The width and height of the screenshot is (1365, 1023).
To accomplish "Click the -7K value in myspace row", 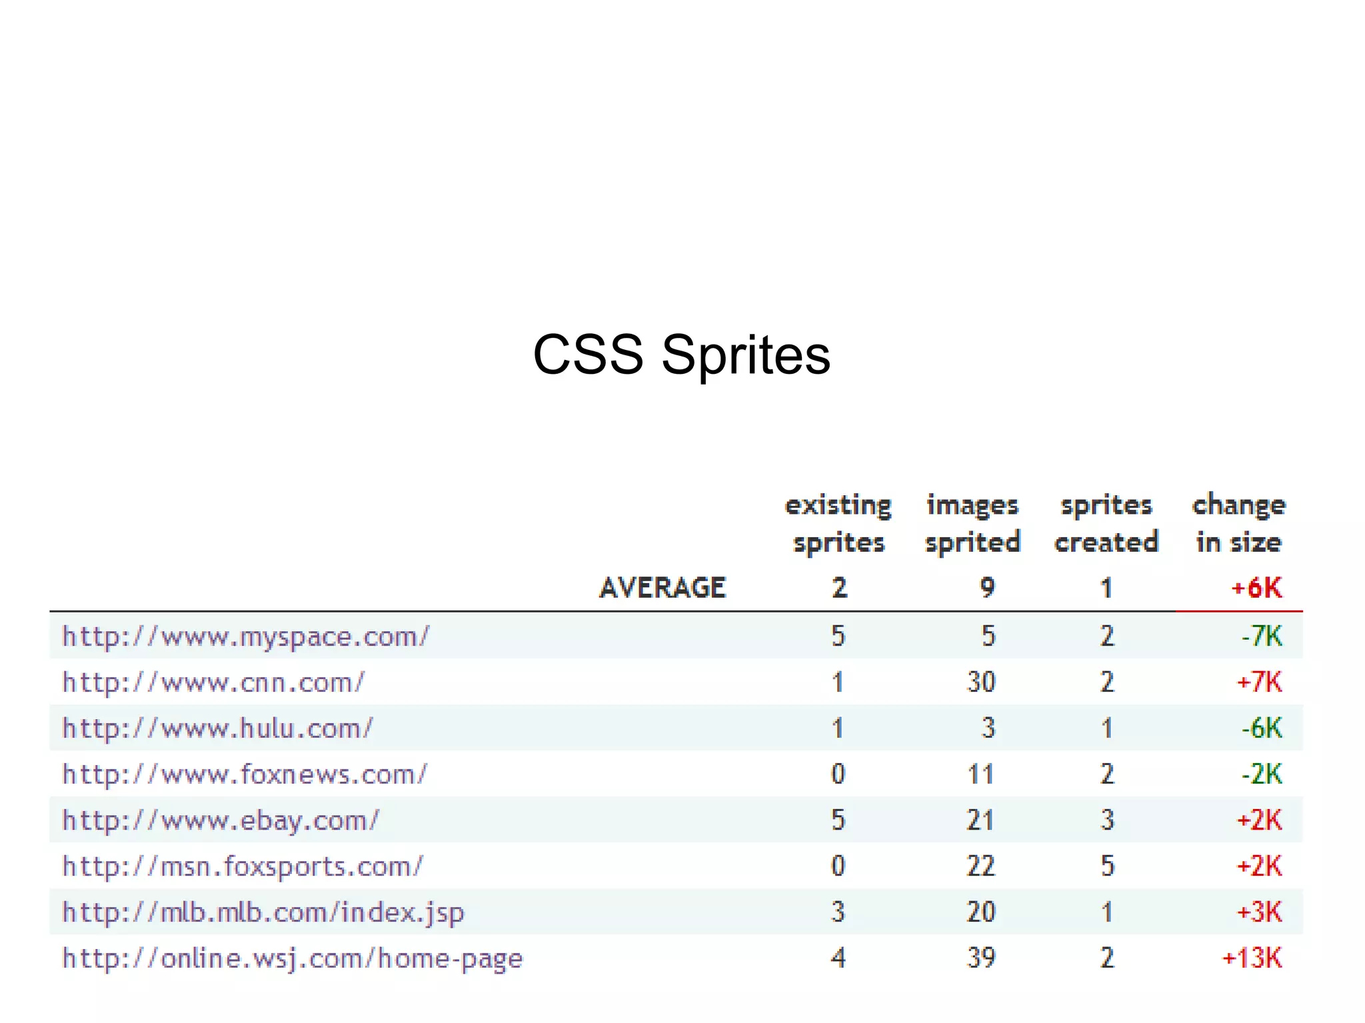I will (1262, 636).
